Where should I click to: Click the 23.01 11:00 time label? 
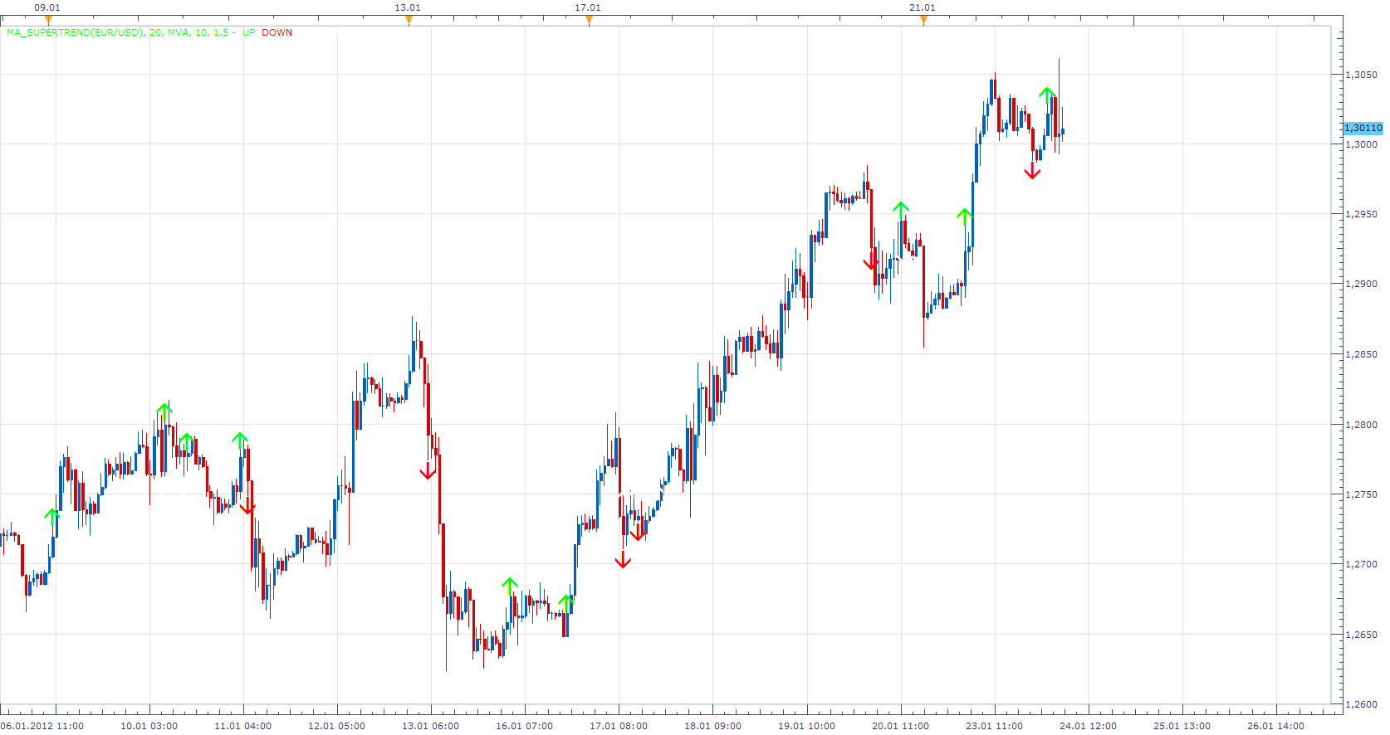[995, 726]
